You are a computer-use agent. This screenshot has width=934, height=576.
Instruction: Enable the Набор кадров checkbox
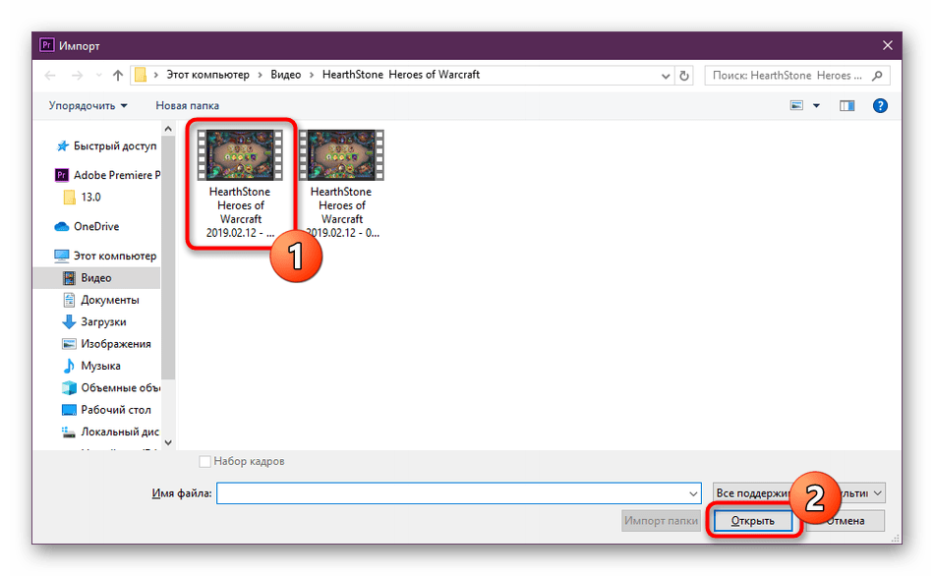pos(204,461)
